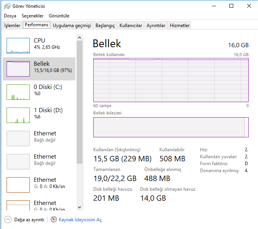Switch to the Ayrıntılar tab
Screen dimensions: 258x229
pos(156,26)
